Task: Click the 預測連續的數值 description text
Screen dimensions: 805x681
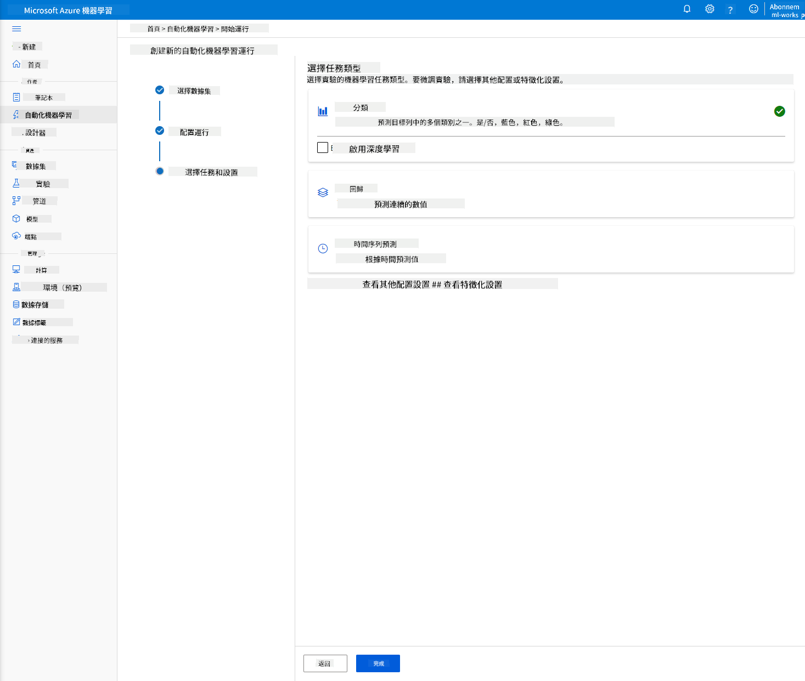Action: coord(401,204)
